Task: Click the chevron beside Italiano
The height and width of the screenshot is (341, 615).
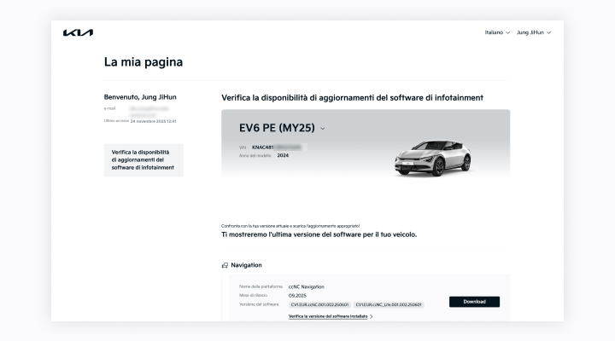Action: point(508,32)
